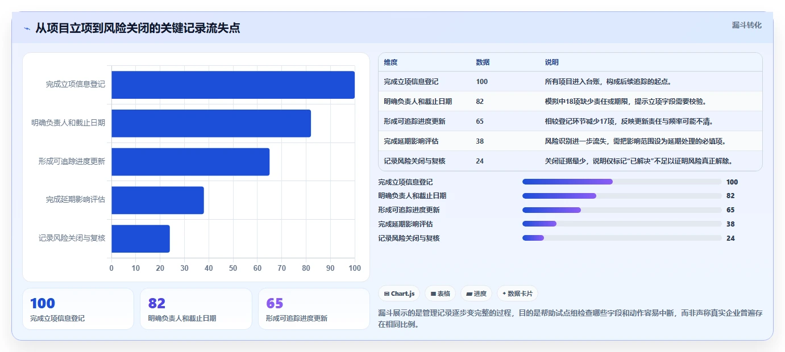
Task: Click description starting with 风险识别进一步流失
Action: point(635,141)
